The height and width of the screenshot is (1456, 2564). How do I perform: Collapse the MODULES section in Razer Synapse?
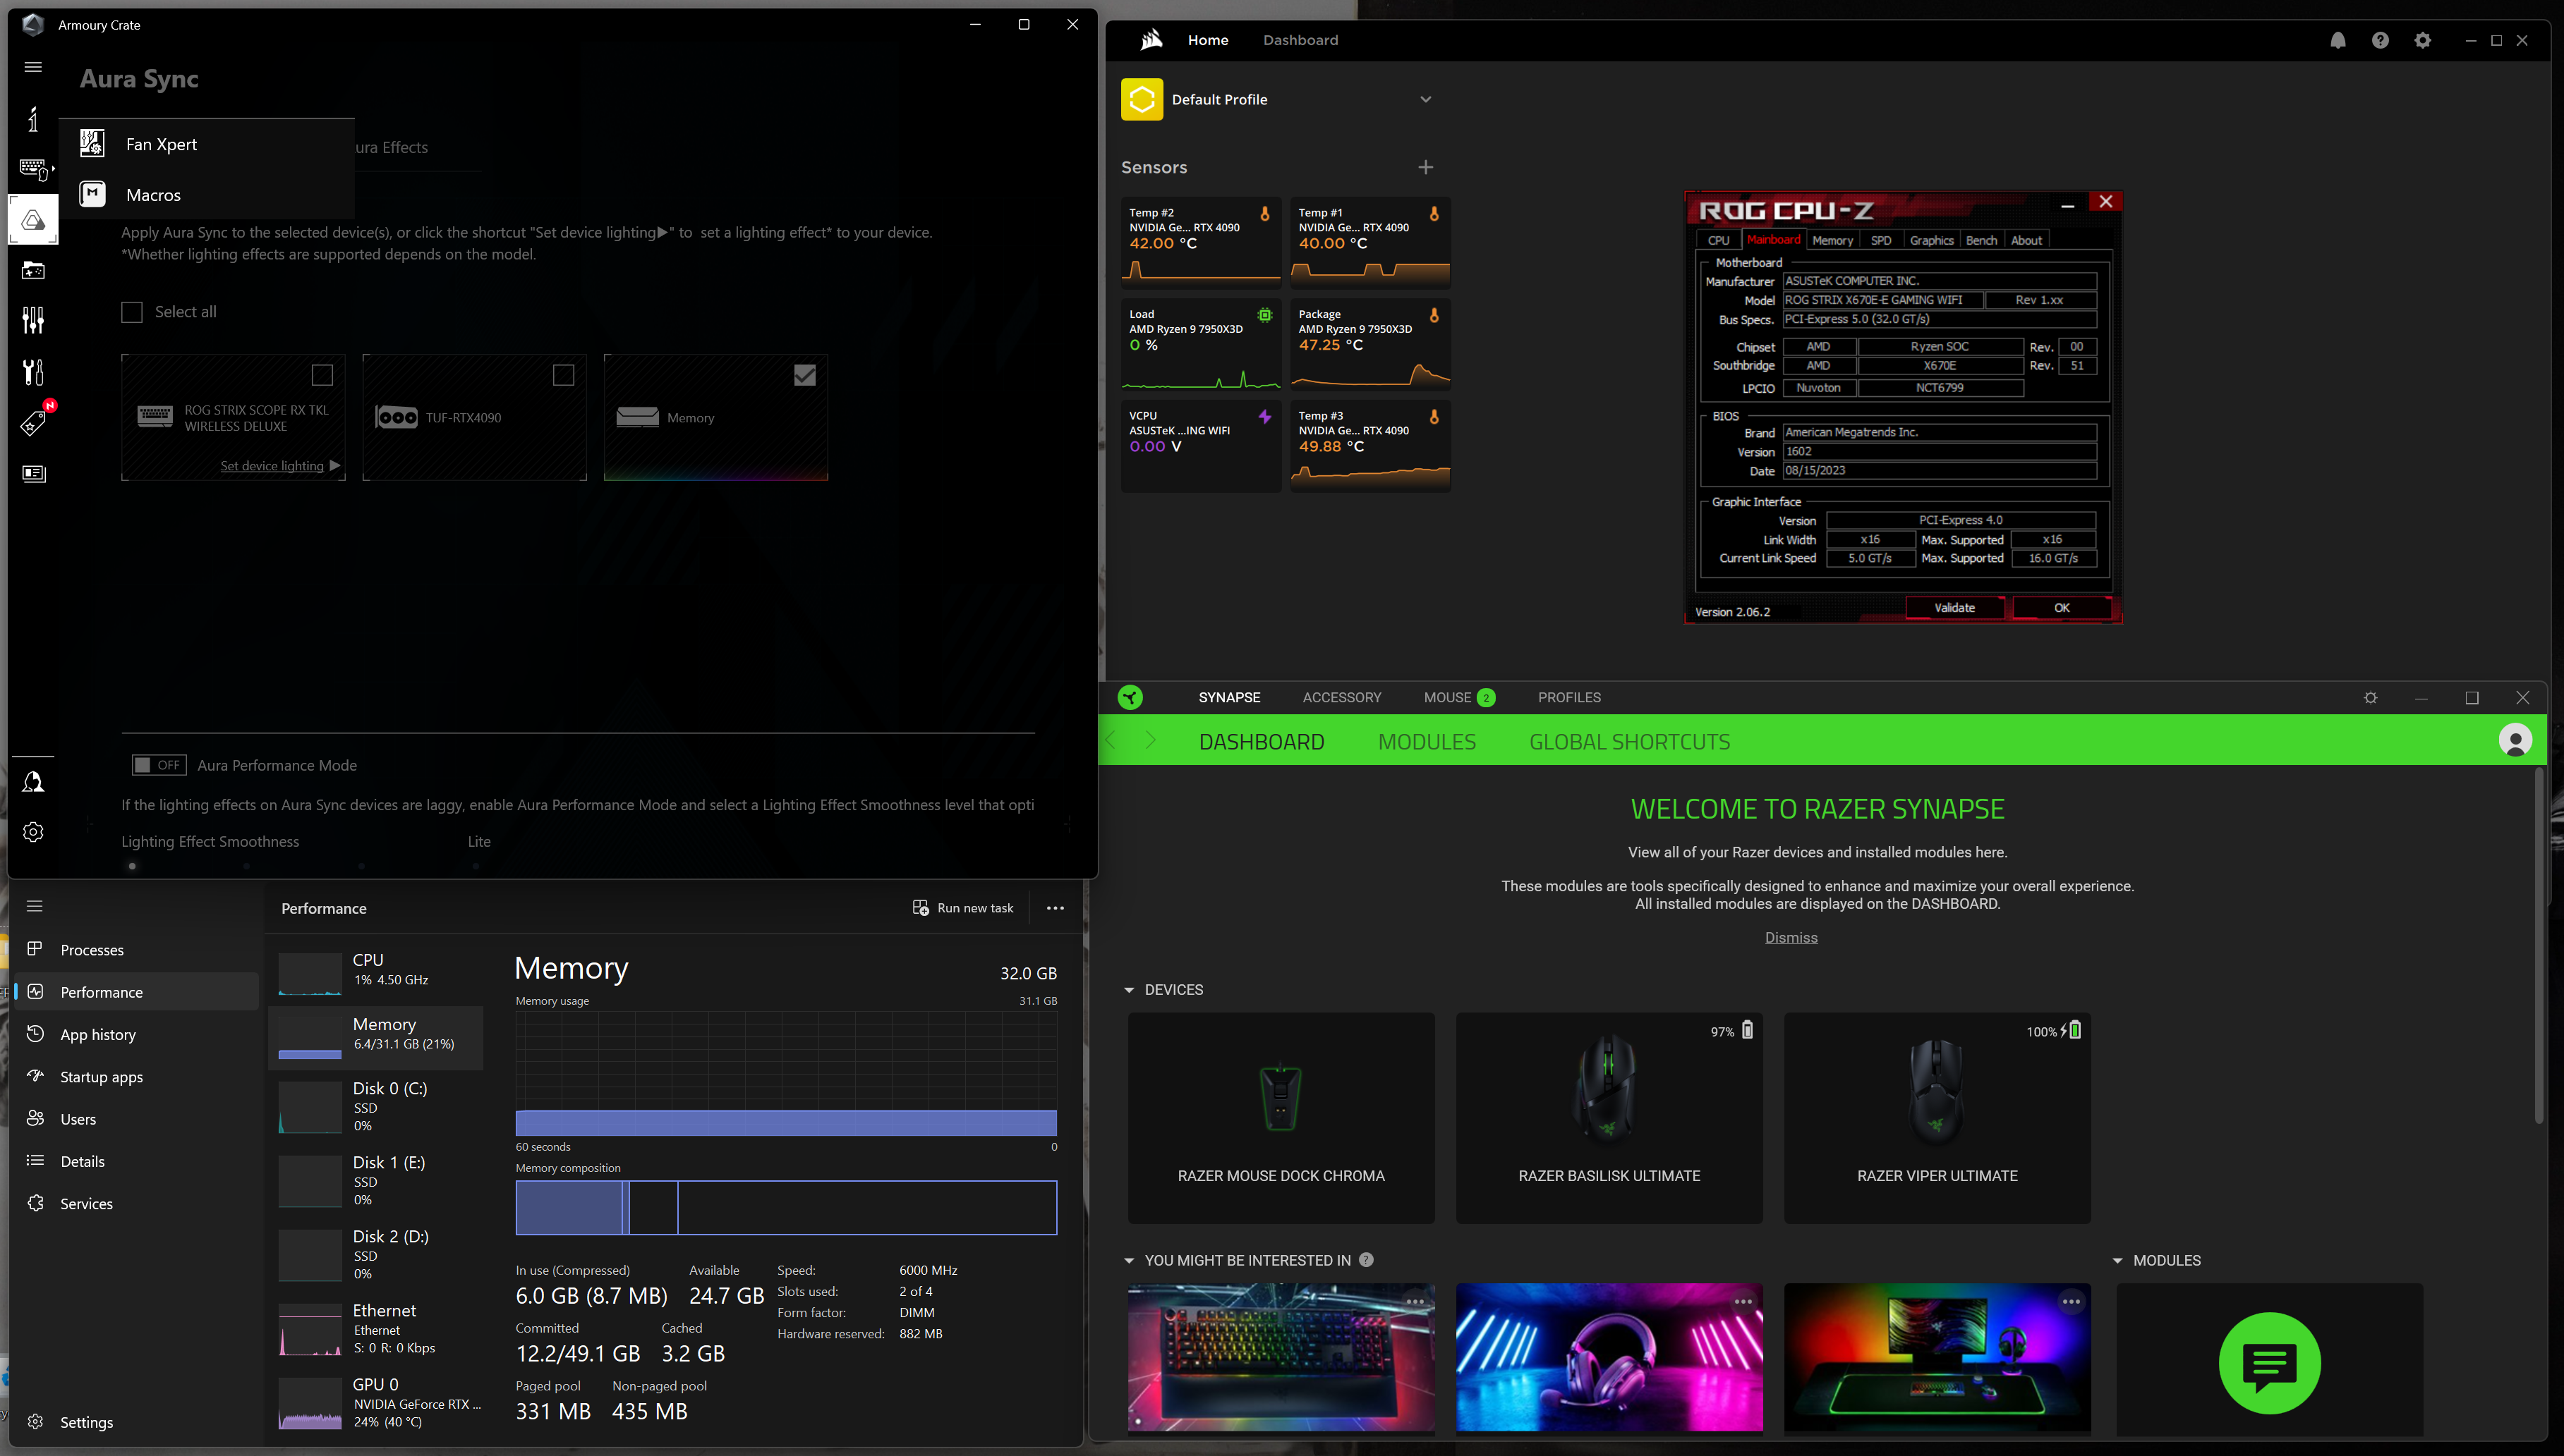(x=2118, y=1260)
